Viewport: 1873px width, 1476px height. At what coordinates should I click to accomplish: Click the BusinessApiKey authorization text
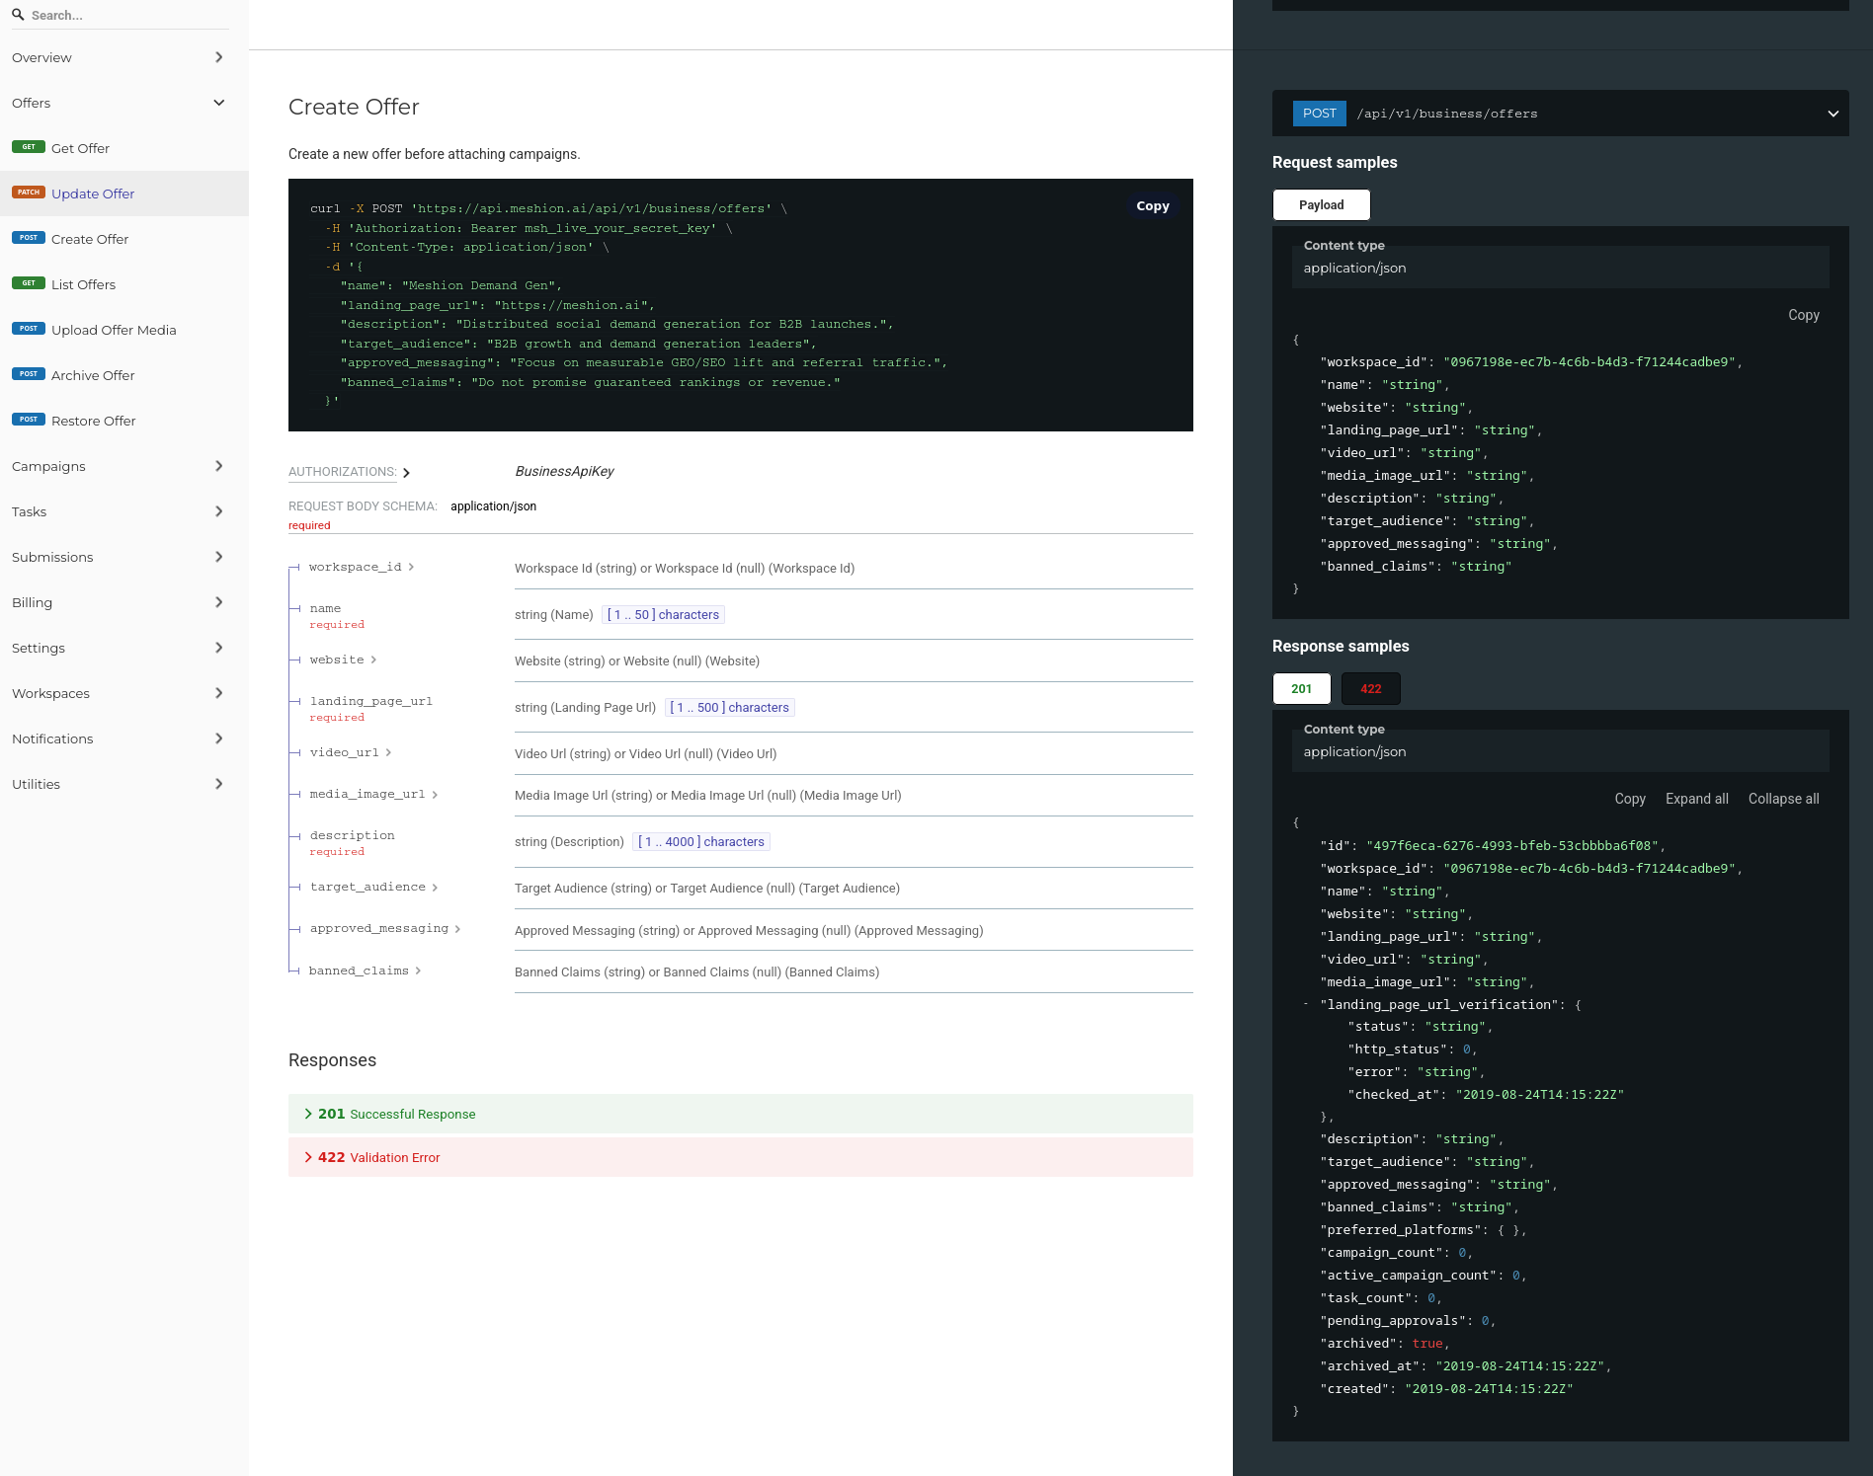pos(564,471)
